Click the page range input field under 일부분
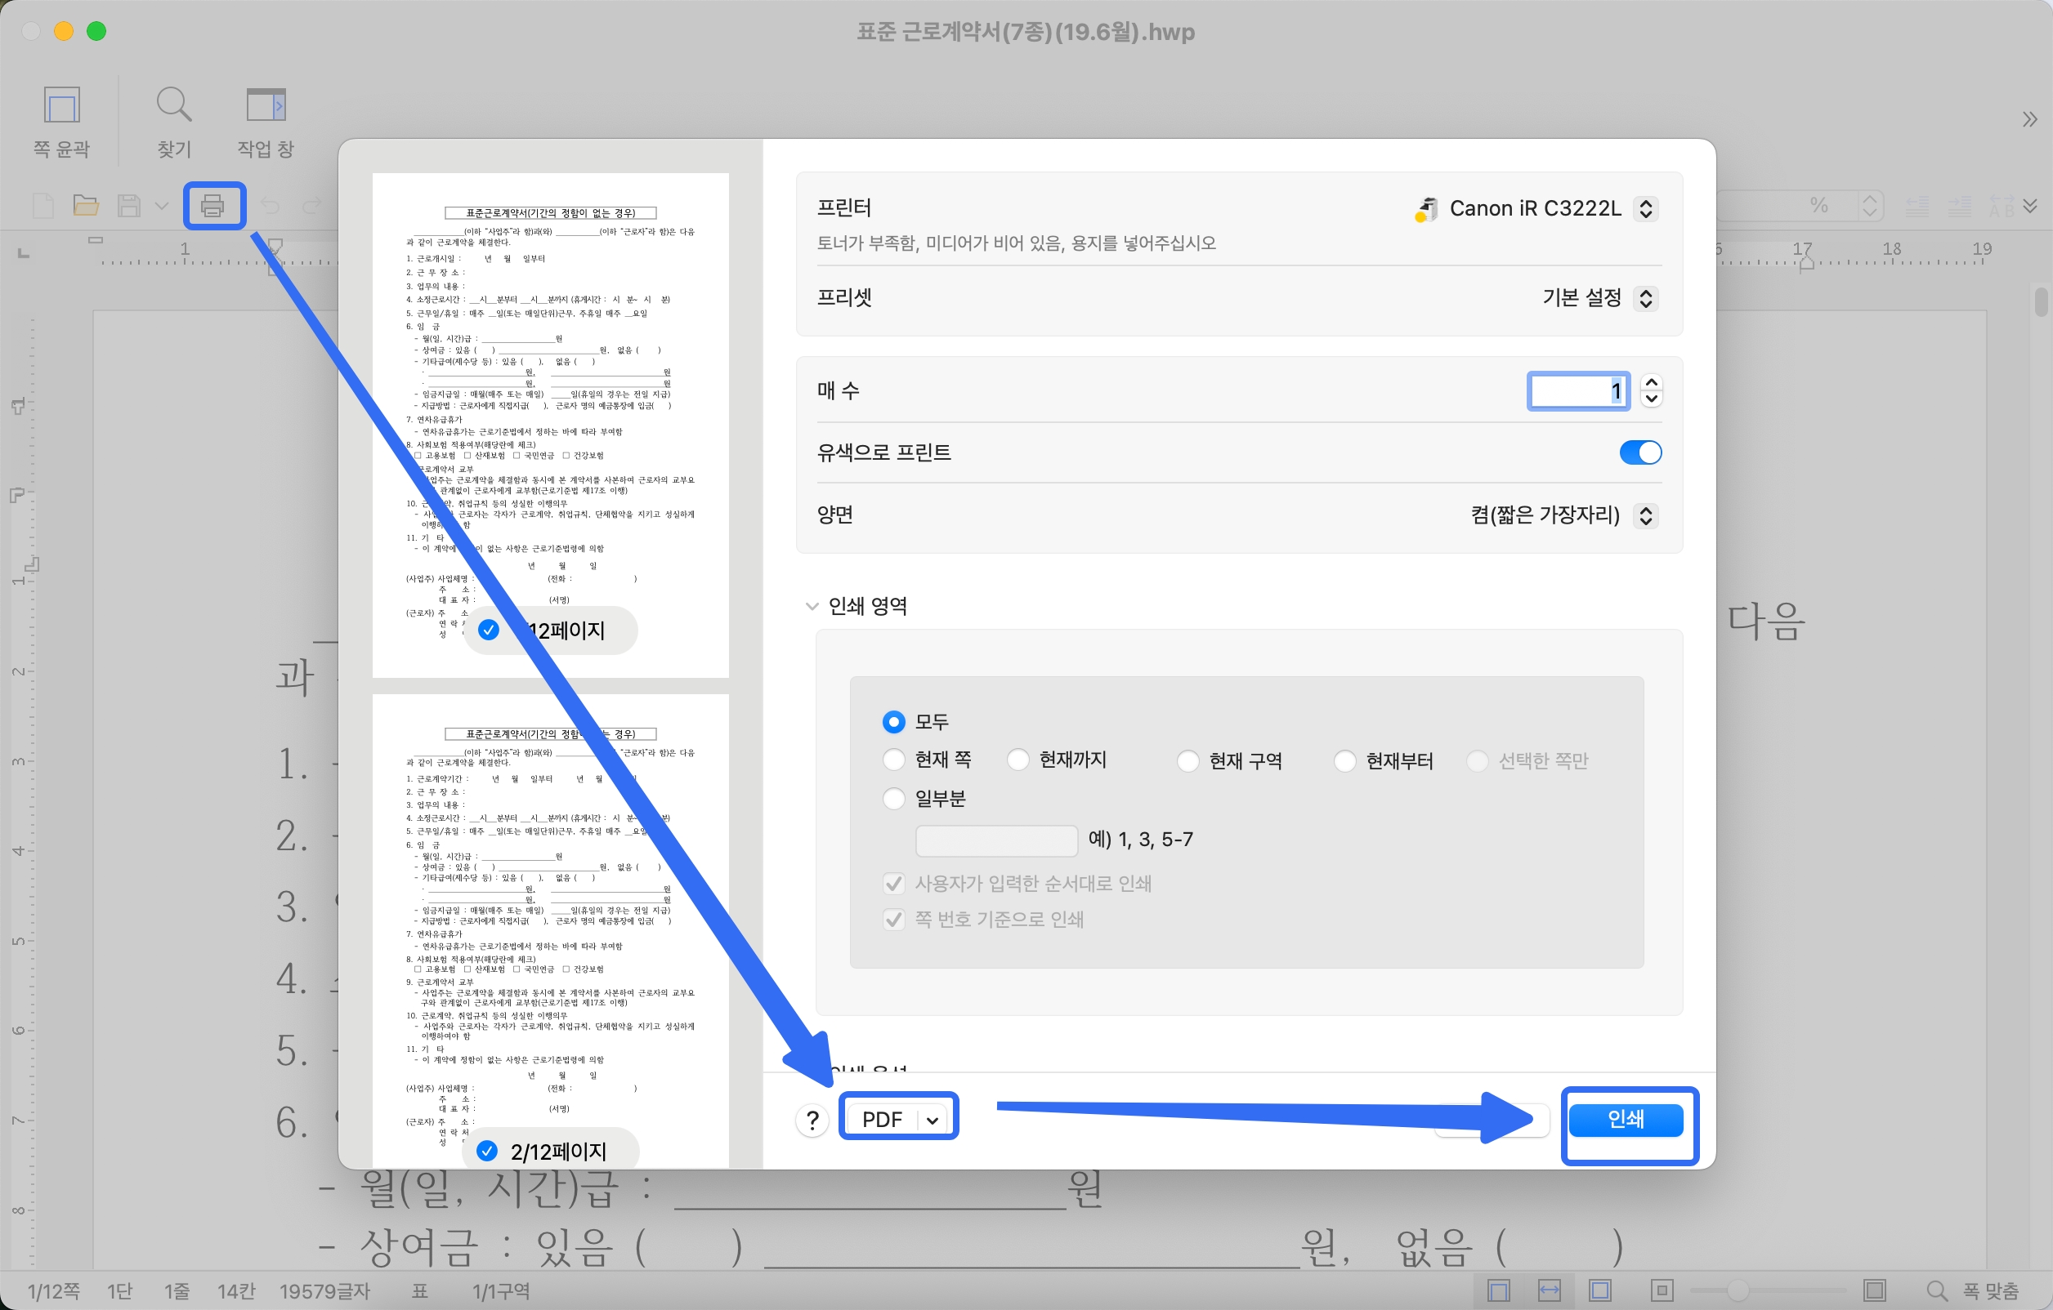 (x=995, y=840)
